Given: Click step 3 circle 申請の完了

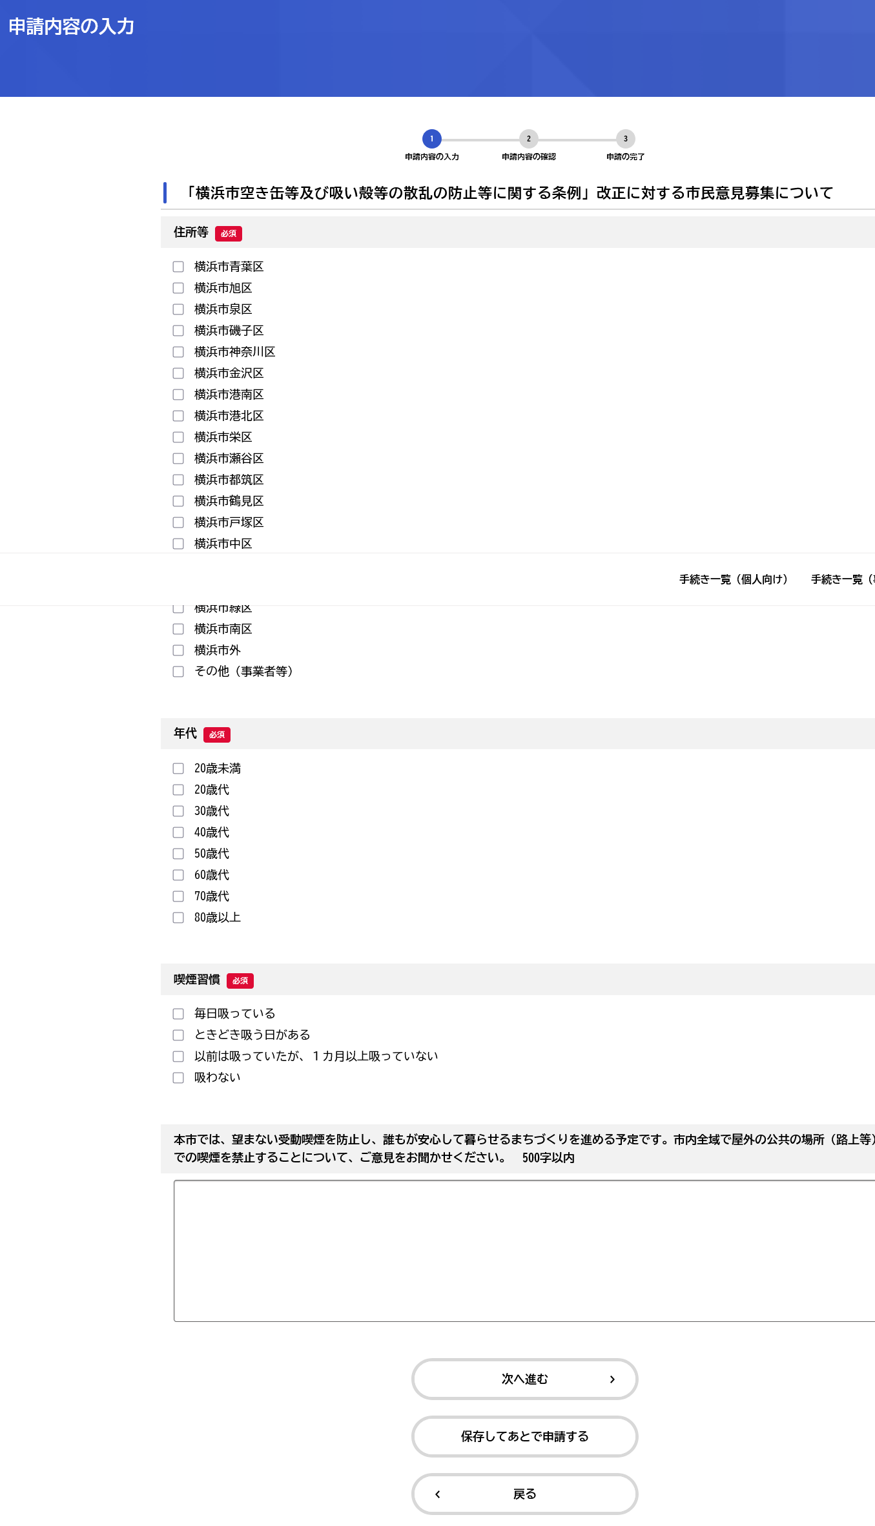Looking at the screenshot, I should pos(625,139).
